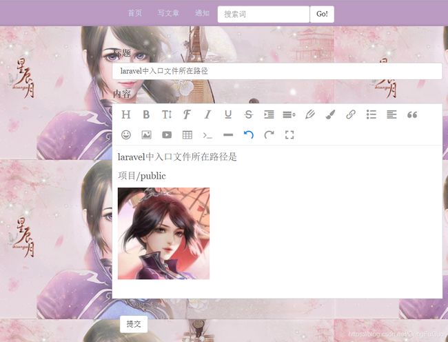Toggle italic formatting
Viewport: 448px width, 342px height.
[x=207, y=114]
